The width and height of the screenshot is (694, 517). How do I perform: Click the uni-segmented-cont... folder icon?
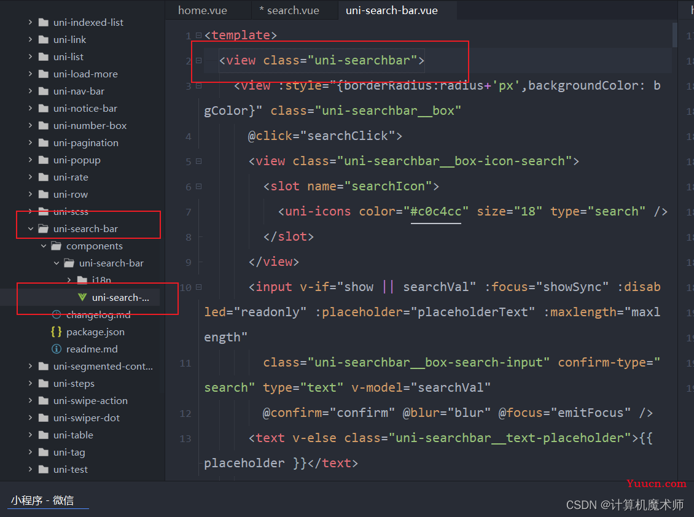tap(44, 366)
